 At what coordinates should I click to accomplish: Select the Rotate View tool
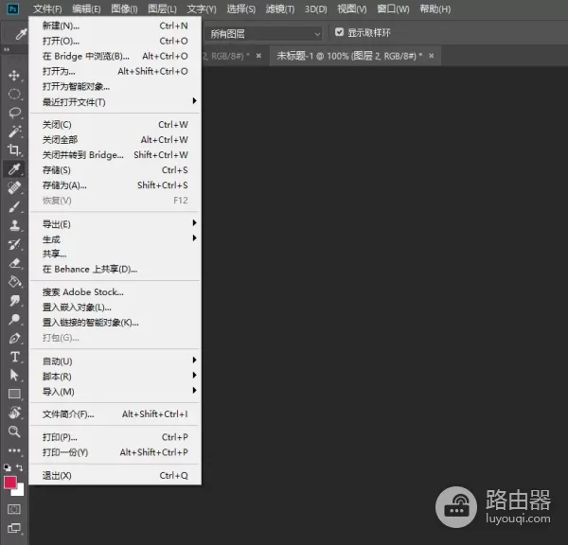14,413
